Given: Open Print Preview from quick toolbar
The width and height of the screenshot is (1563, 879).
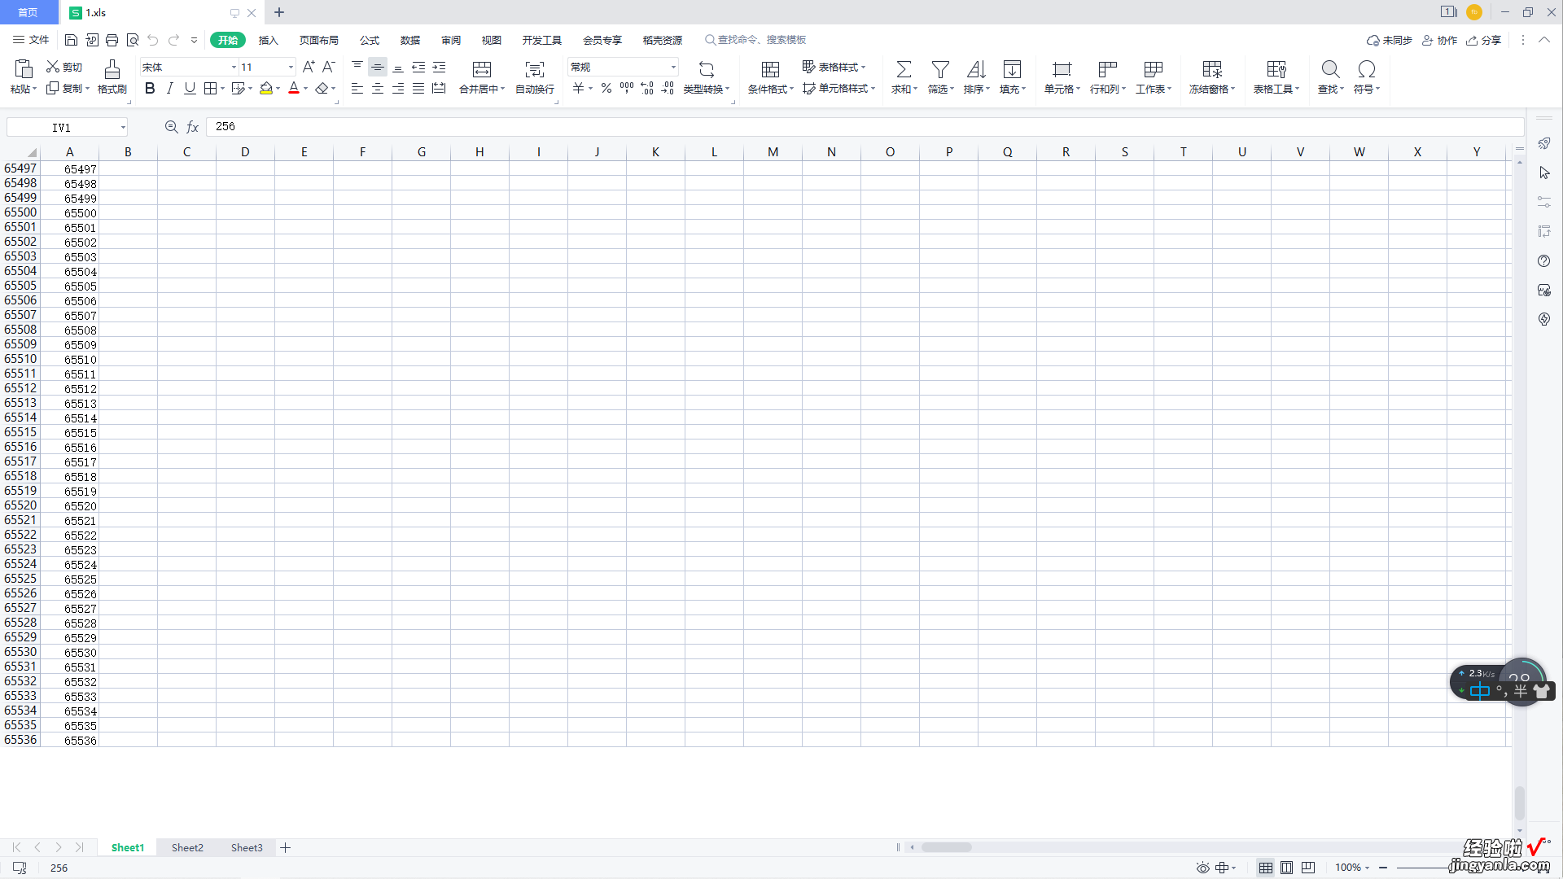Looking at the screenshot, I should pyautogui.click(x=133, y=40).
